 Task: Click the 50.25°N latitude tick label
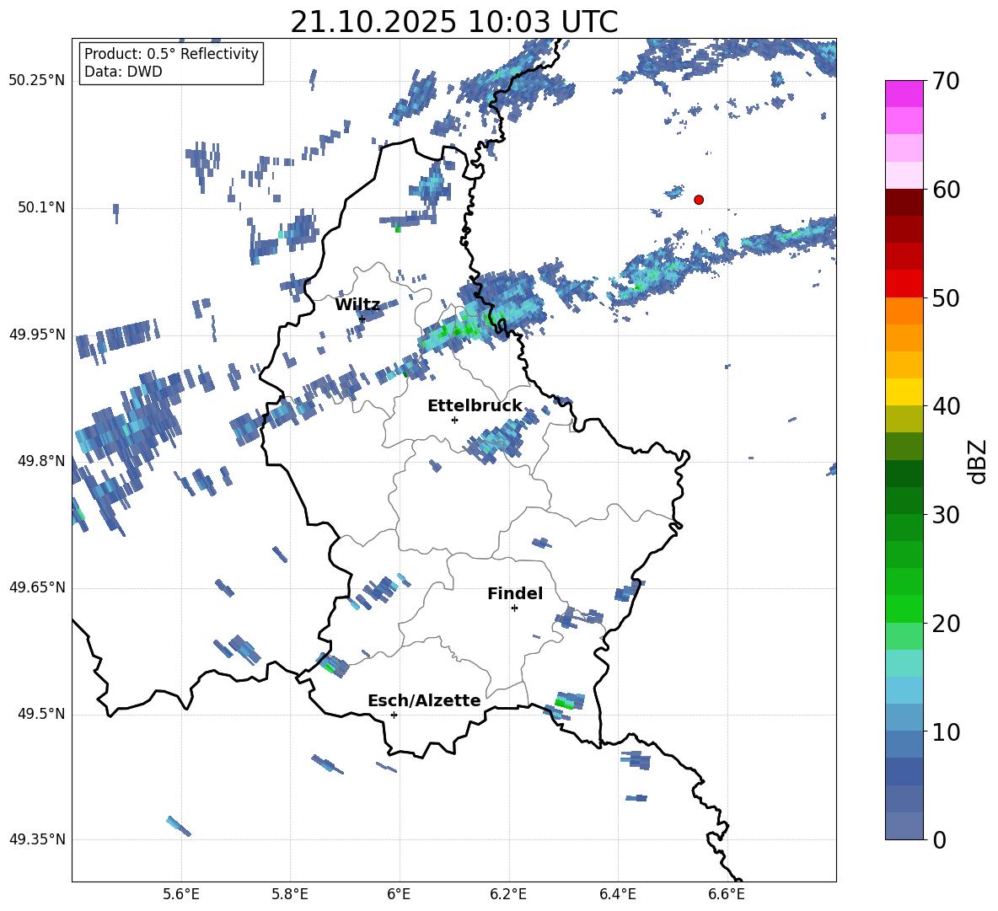[37, 81]
